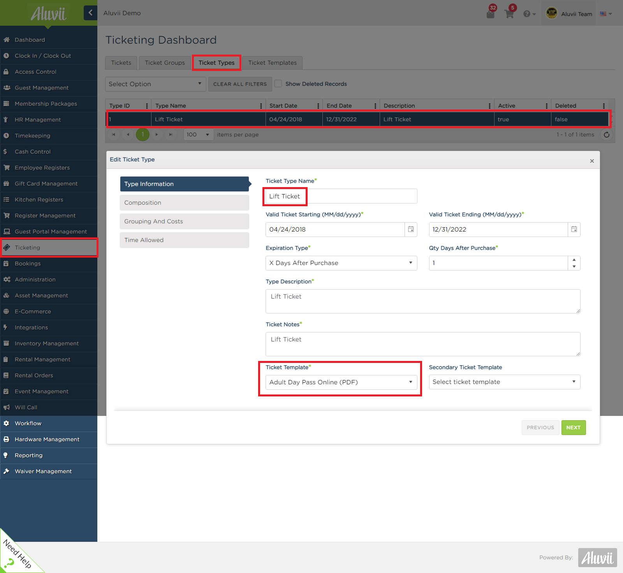
Task: Click the Inventory Management box icon
Action: coord(6,343)
